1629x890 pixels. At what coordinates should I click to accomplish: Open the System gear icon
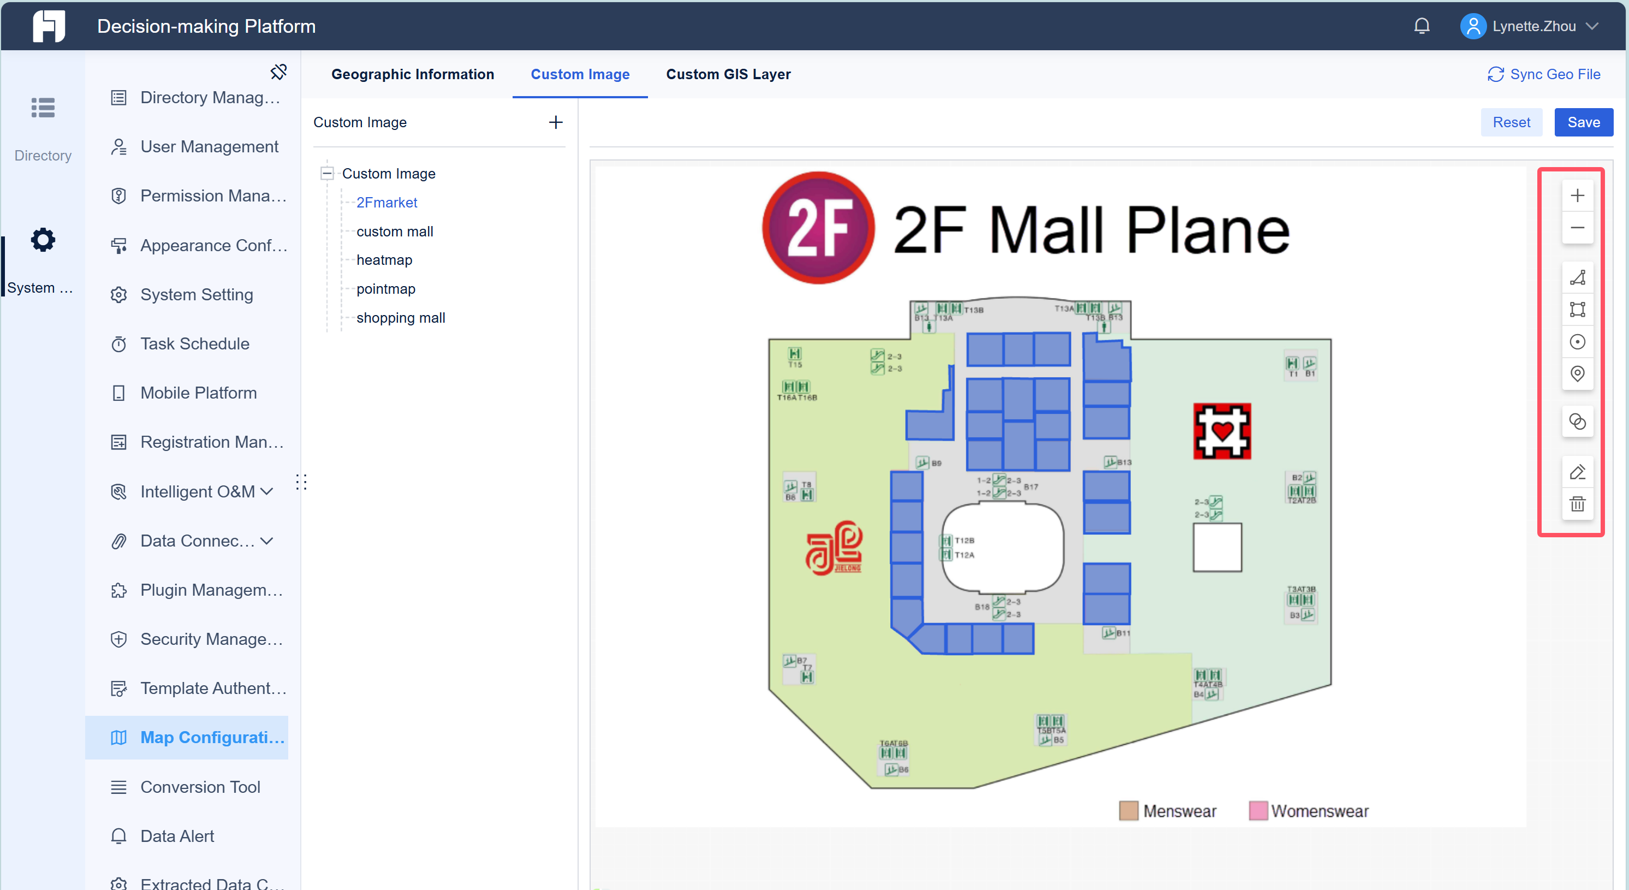(x=43, y=240)
